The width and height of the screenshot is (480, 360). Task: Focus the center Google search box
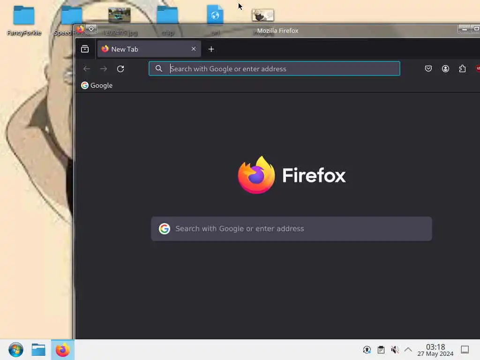click(292, 229)
